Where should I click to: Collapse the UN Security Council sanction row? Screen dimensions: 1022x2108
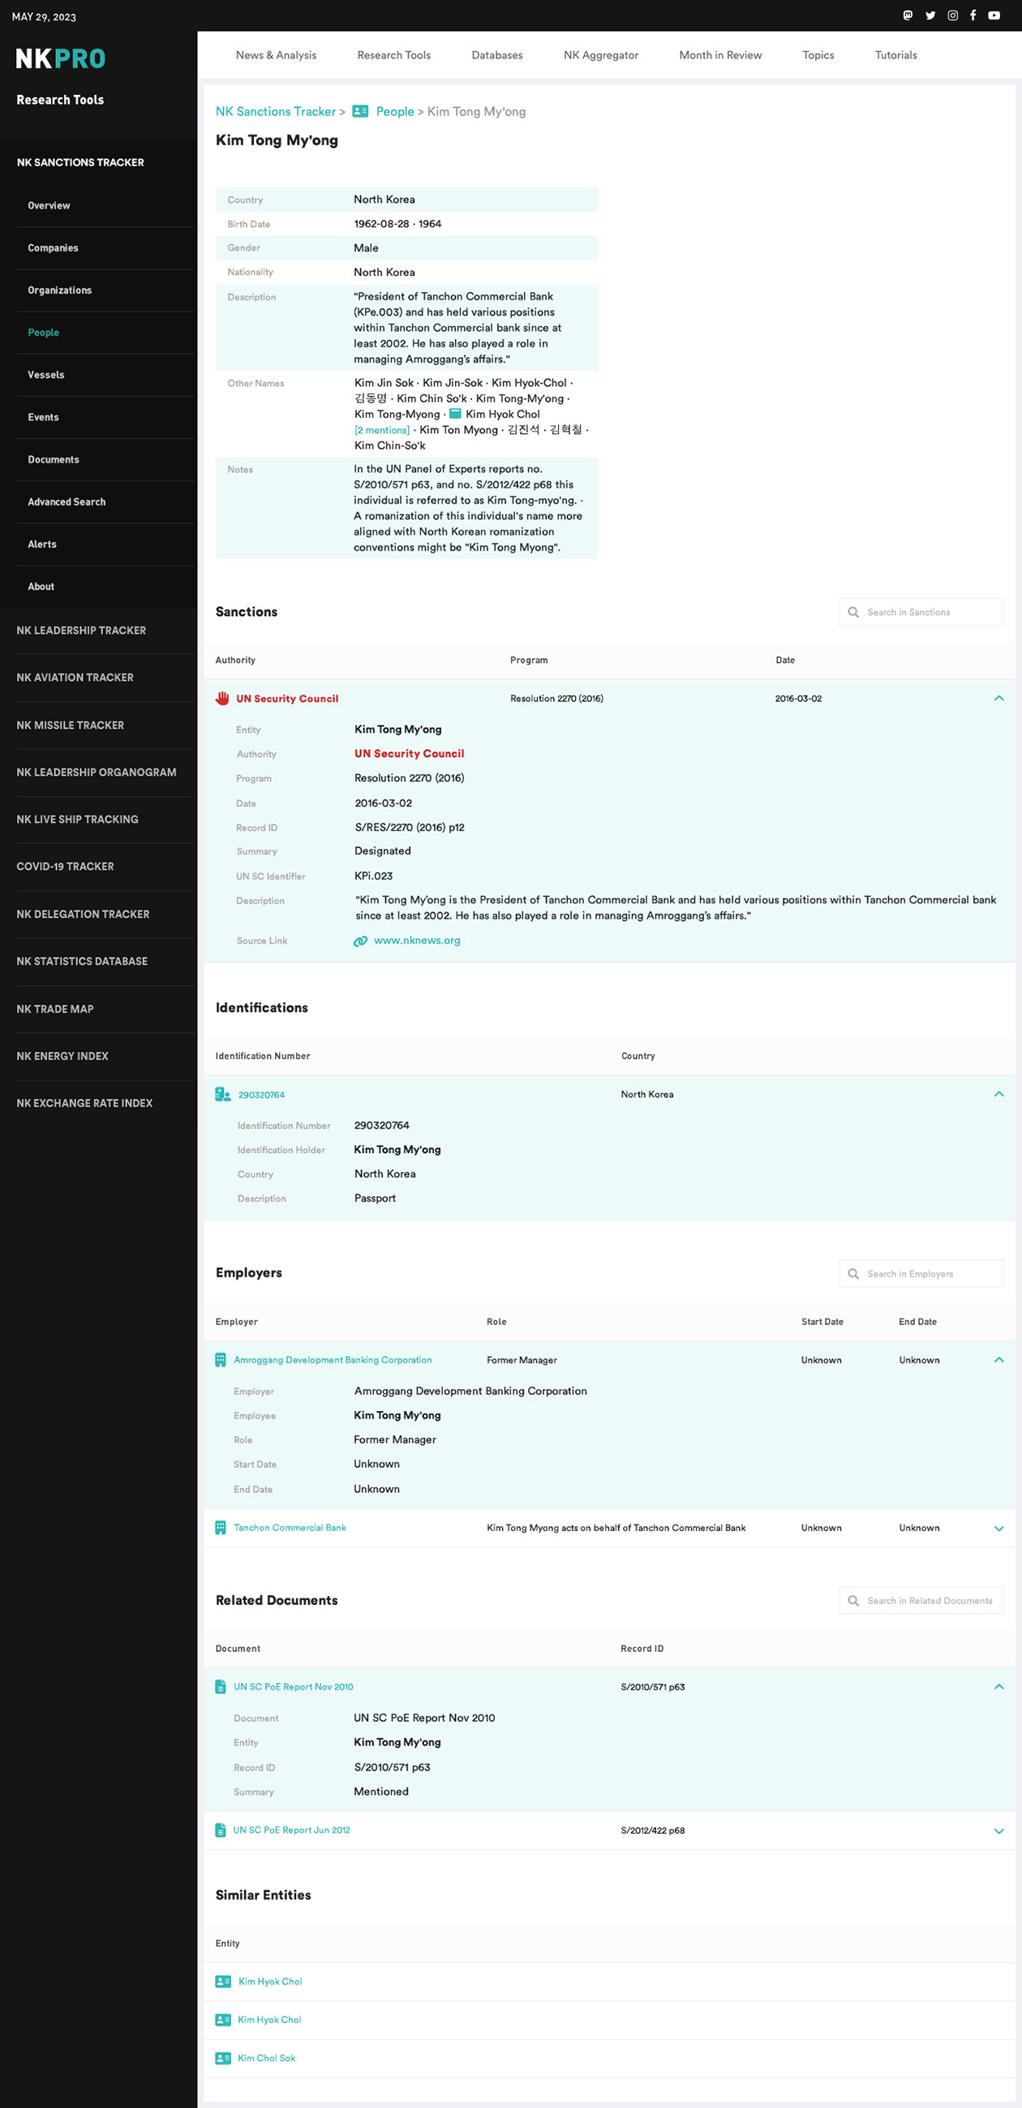998,698
